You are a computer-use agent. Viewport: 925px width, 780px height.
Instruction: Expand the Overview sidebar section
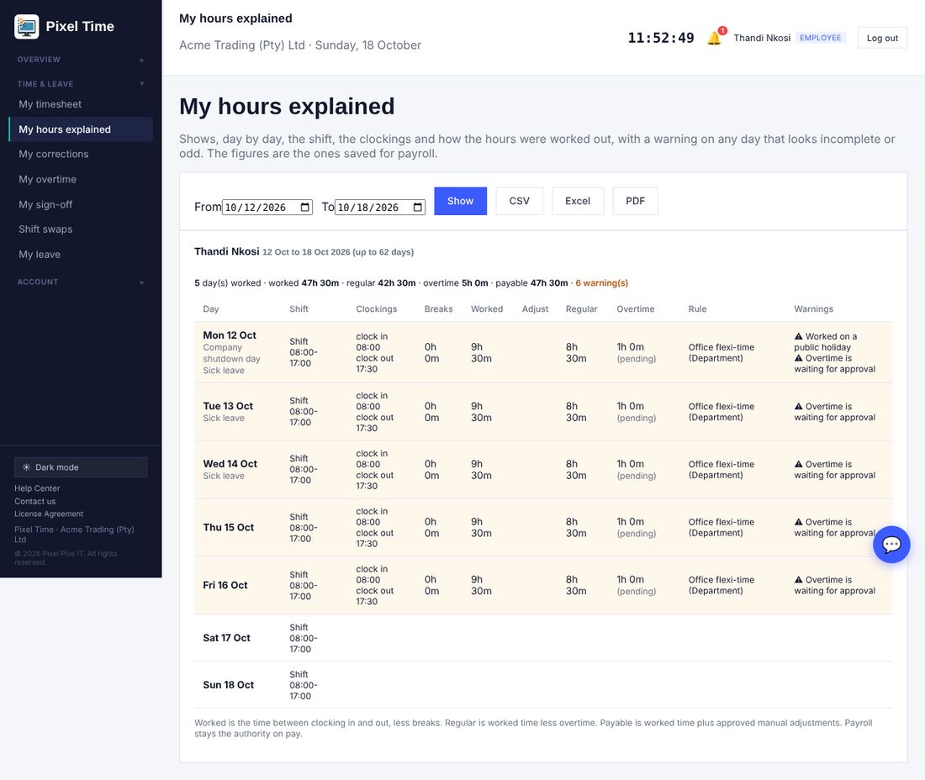[x=81, y=60]
